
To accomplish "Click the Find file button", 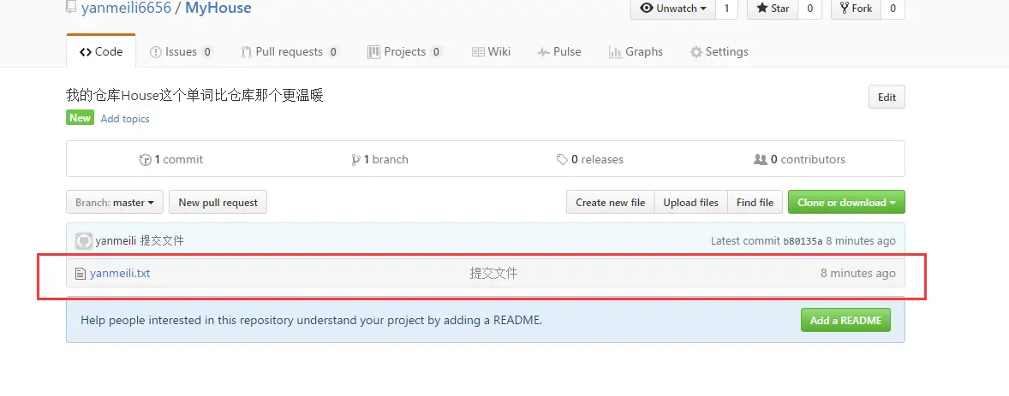I will pyautogui.click(x=755, y=202).
